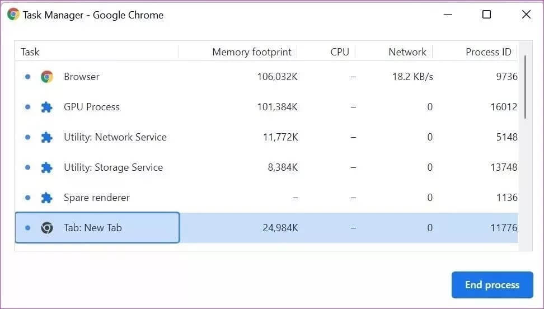This screenshot has height=309, width=544.
Task: Click the 24,984K memory value
Action: pos(280,228)
